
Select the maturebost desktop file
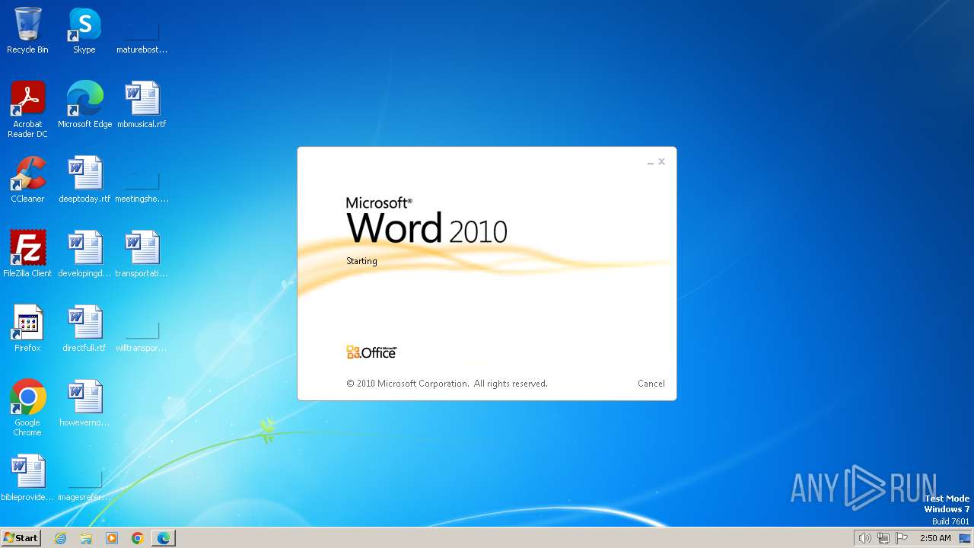[x=142, y=30]
